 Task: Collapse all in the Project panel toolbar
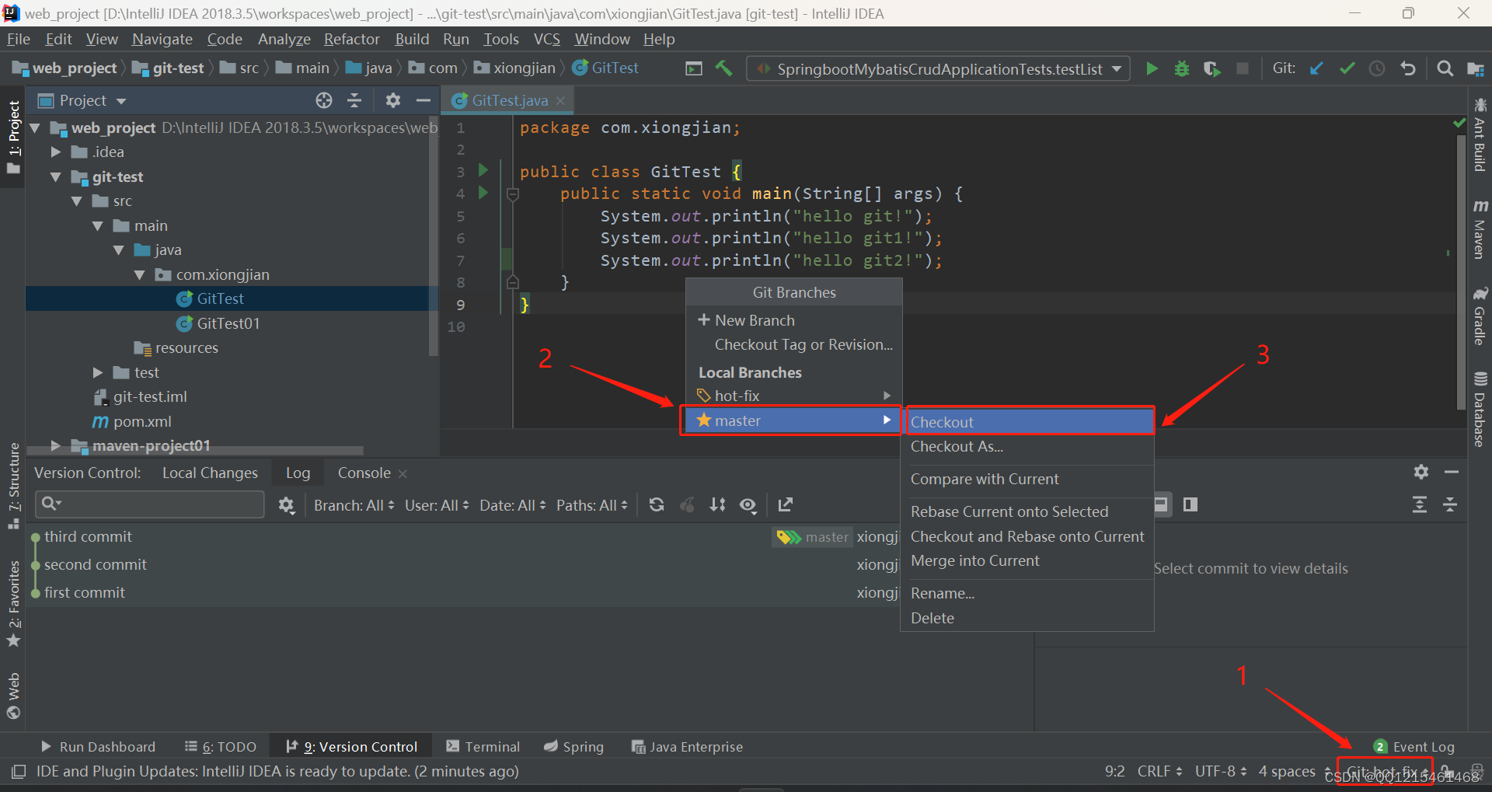click(354, 100)
